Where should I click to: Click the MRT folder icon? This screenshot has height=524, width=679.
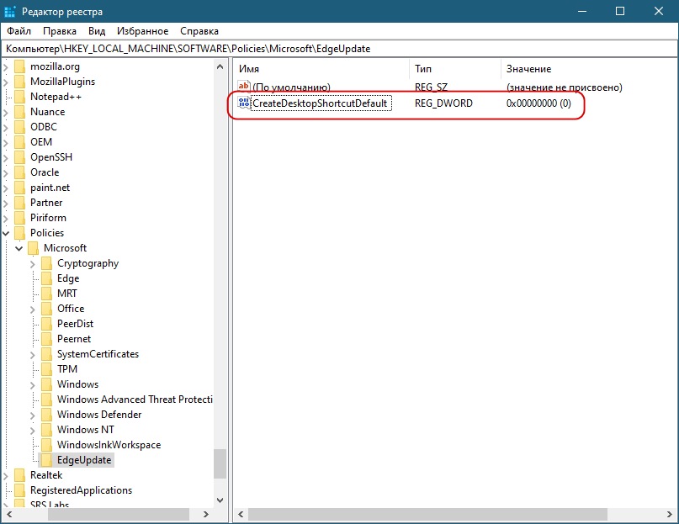point(47,294)
